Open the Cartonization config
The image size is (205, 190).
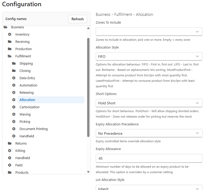click(x=29, y=107)
